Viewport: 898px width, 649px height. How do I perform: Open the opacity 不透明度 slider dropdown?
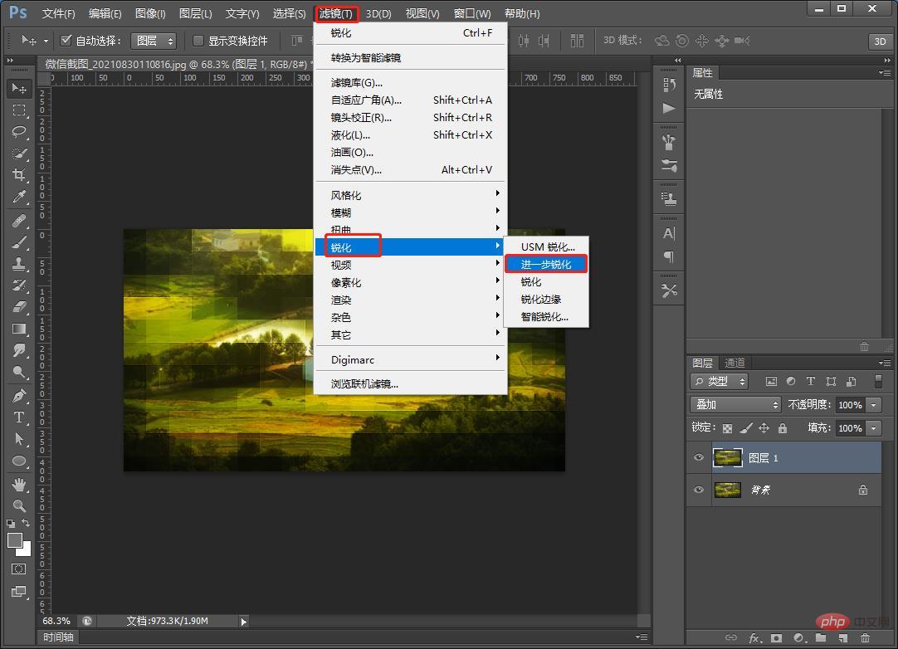[x=874, y=404]
